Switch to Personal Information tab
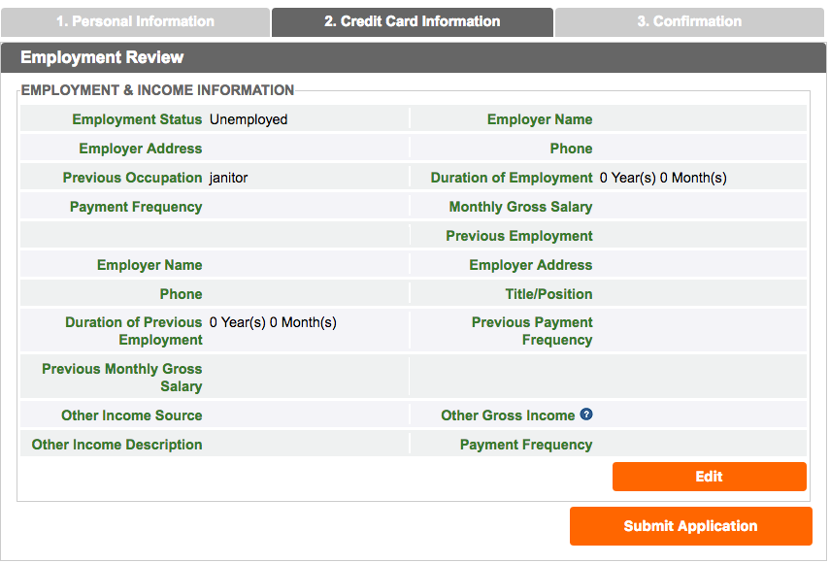Image resolution: width=830 pixels, height=564 pixels. tap(136, 21)
